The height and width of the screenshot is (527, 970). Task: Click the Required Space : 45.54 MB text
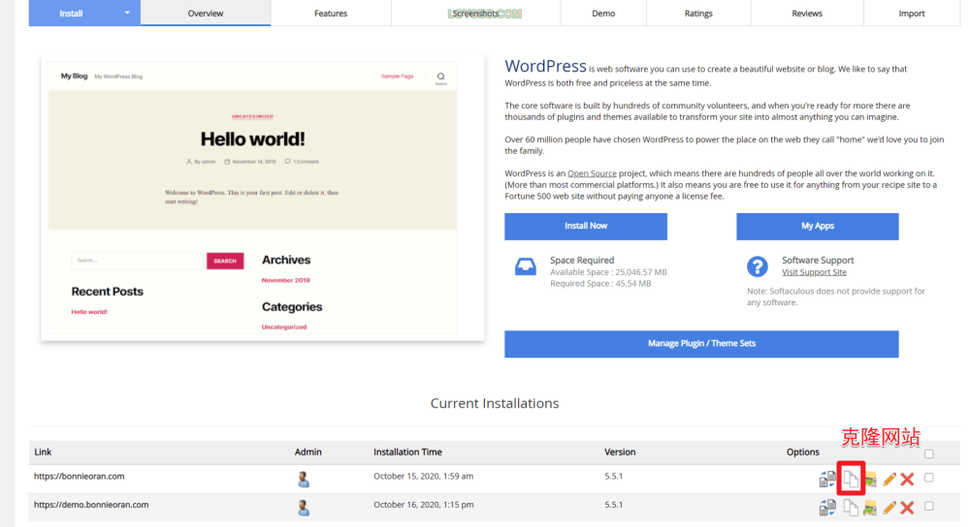600,284
